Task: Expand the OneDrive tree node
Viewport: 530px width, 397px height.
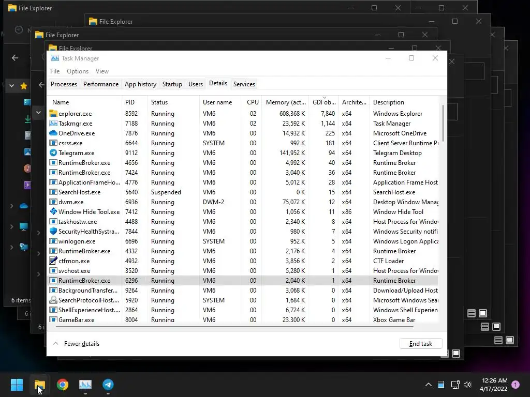Action: [11, 206]
